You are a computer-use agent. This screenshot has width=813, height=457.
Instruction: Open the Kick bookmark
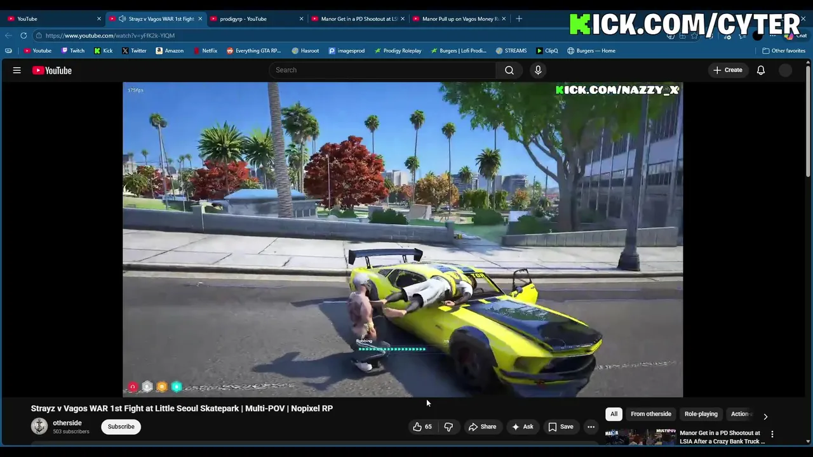click(104, 51)
